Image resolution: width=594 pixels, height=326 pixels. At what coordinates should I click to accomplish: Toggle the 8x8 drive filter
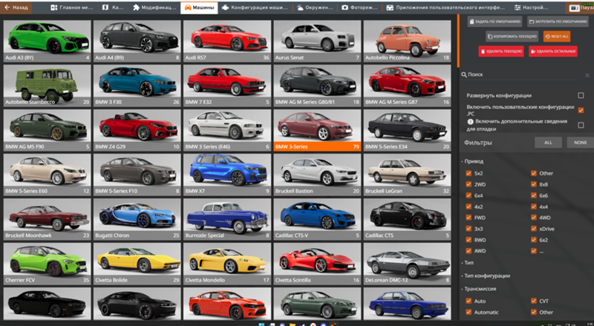click(x=534, y=184)
